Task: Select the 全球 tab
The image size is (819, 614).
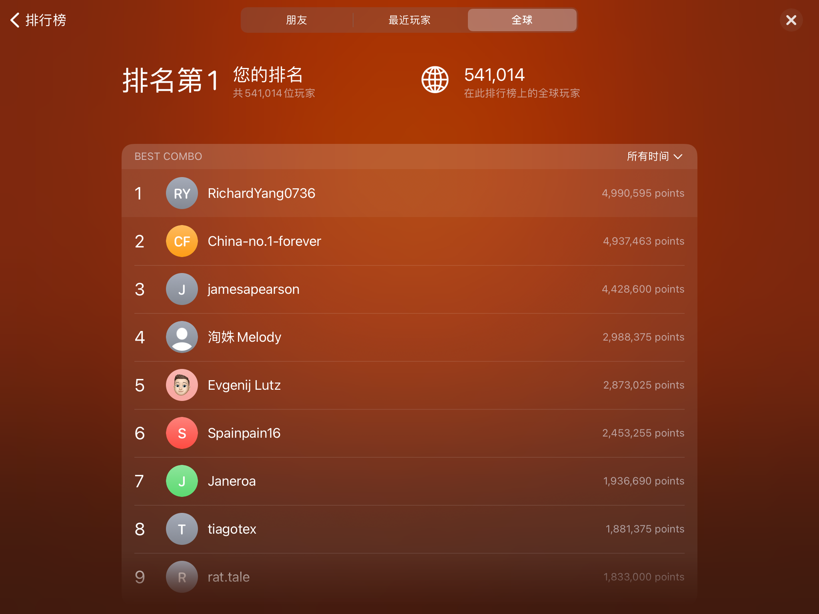Action: (522, 20)
